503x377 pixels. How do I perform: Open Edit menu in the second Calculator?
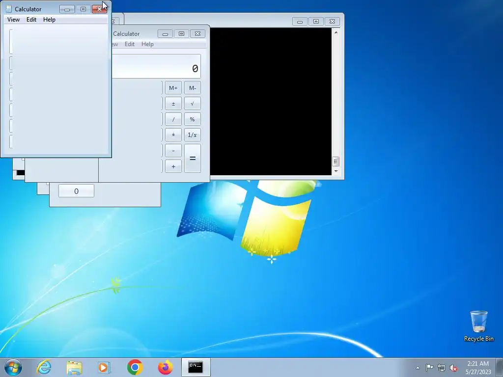click(x=130, y=44)
